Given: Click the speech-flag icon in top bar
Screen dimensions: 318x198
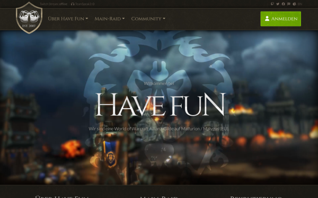Looking at the screenshot, I should pos(289,4).
